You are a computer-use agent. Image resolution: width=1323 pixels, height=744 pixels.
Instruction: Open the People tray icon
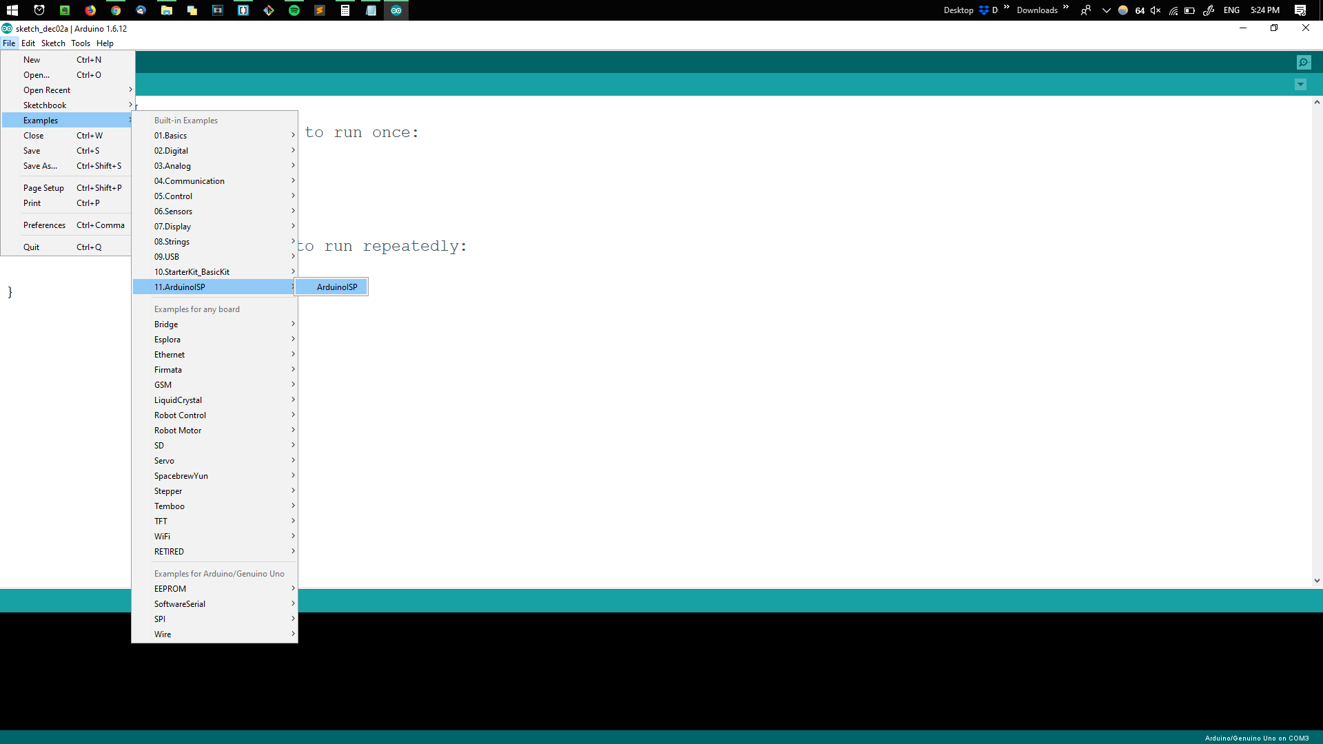coord(1086,10)
